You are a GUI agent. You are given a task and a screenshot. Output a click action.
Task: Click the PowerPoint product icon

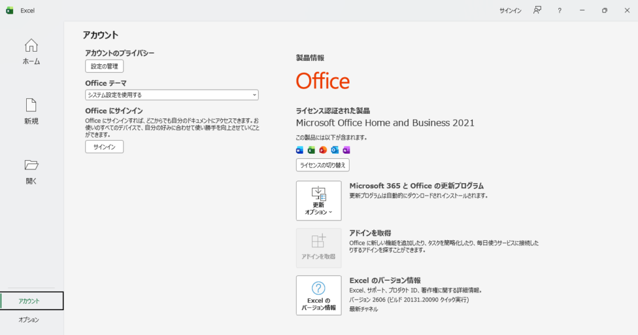323,150
